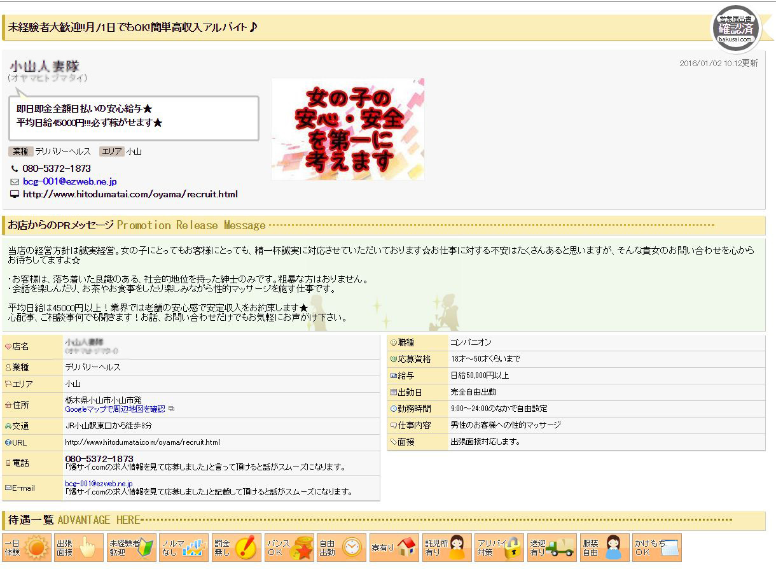This screenshot has width=776, height=569.
Task: Click the 18才～50才くらいまで value
Action: click(485, 359)
